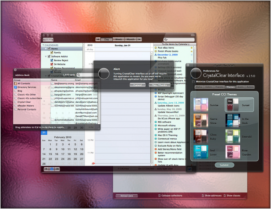Collapse the CALENDARS section triangle
The image size is (271, 209).
tap(43, 45)
